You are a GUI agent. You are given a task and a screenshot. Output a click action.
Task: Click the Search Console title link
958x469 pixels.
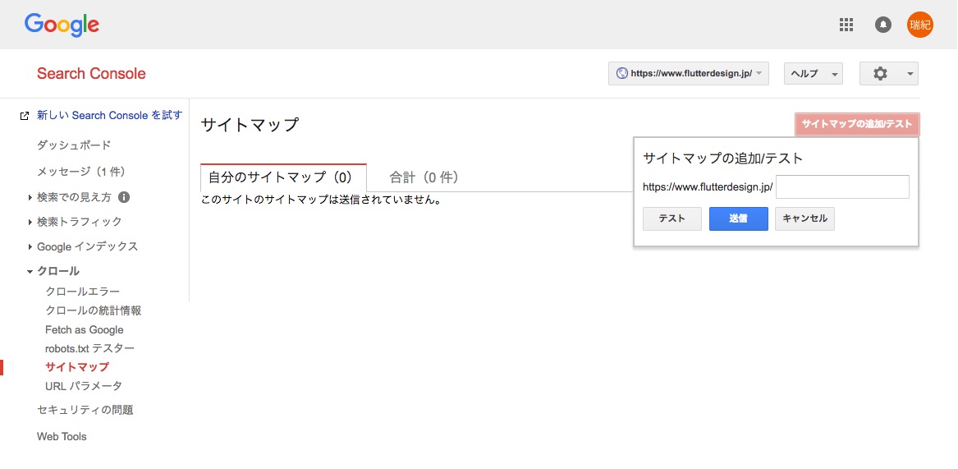tap(91, 74)
